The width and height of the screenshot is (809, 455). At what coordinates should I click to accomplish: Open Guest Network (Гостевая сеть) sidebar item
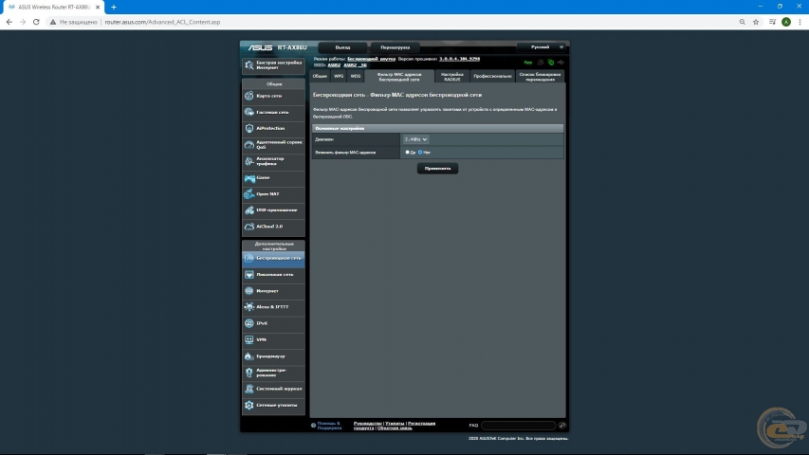[x=273, y=112]
